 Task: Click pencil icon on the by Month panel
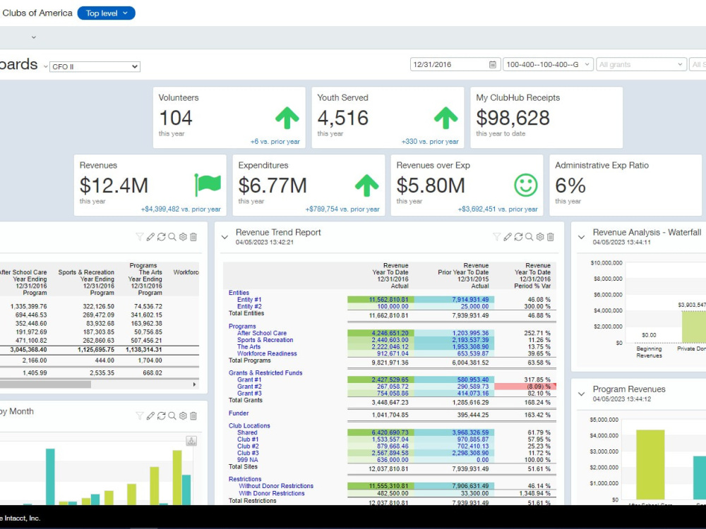(x=150, y=415)
